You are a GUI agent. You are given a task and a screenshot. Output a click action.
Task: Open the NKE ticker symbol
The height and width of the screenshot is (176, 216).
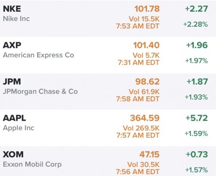pos(12,9)
